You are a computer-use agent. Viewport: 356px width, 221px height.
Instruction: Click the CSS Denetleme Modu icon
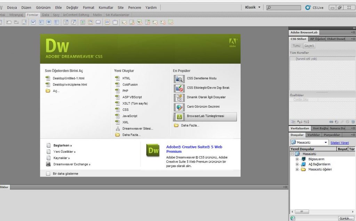click(x=179, y=79)
